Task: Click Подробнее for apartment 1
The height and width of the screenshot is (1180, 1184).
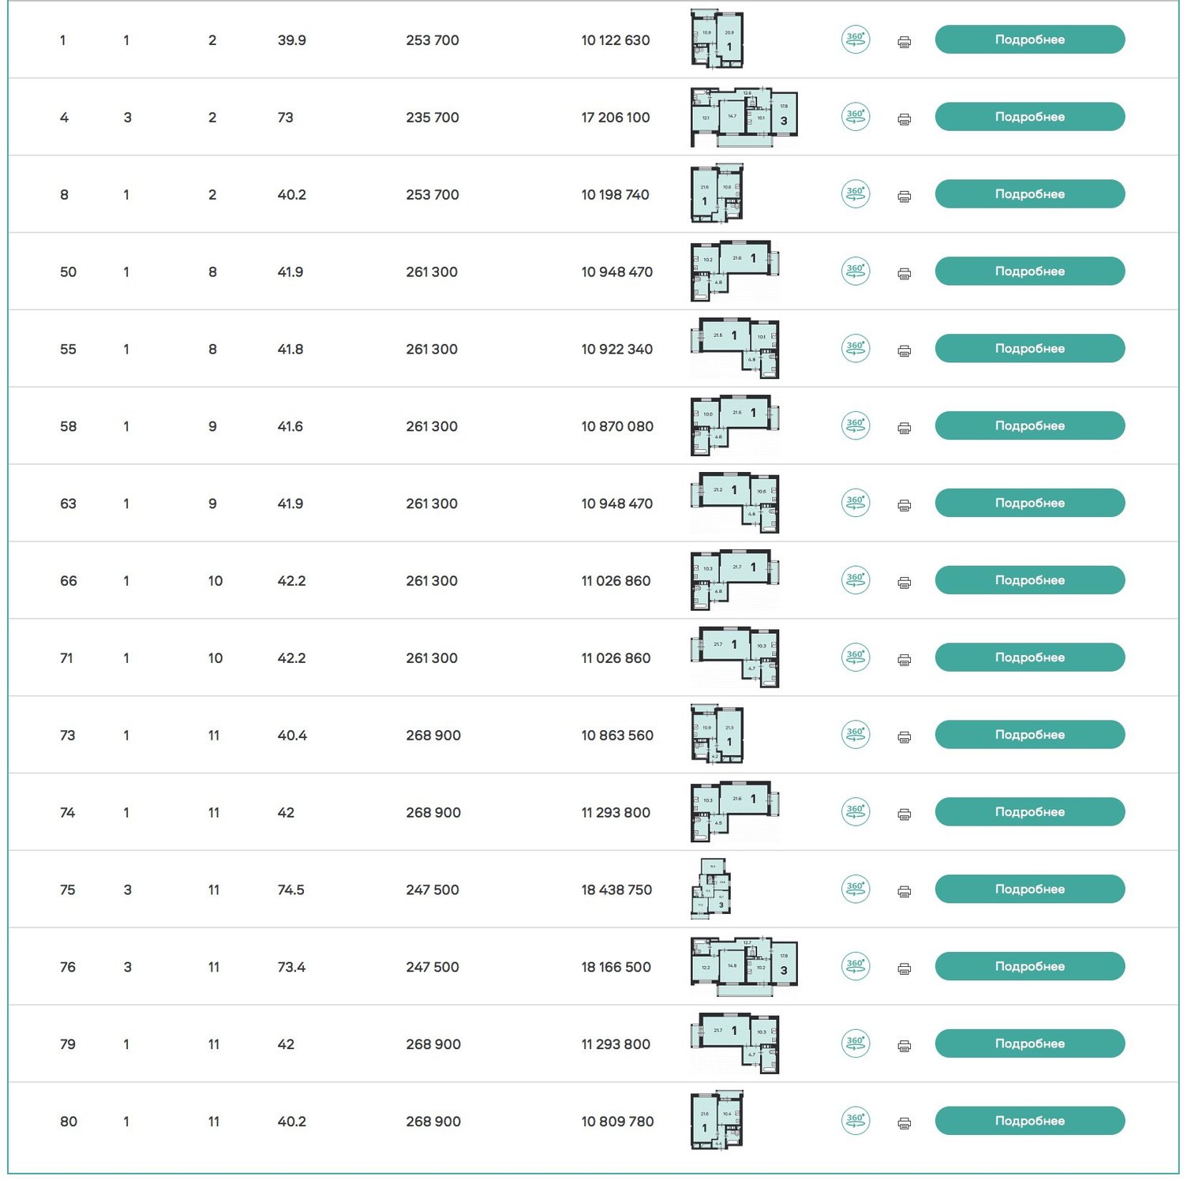Action: tap(1030, 39)
